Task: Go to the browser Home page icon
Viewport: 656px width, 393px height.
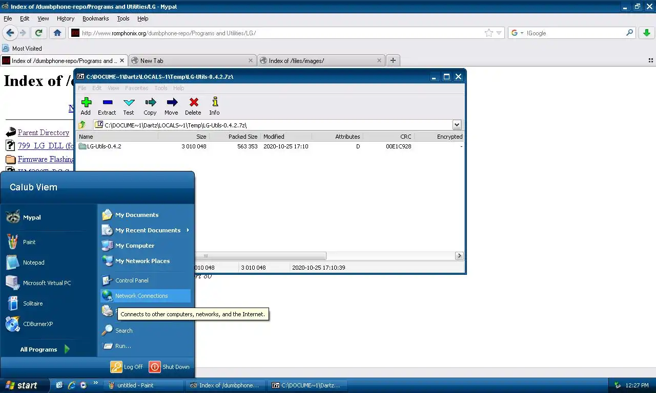Action: [57, 33]
